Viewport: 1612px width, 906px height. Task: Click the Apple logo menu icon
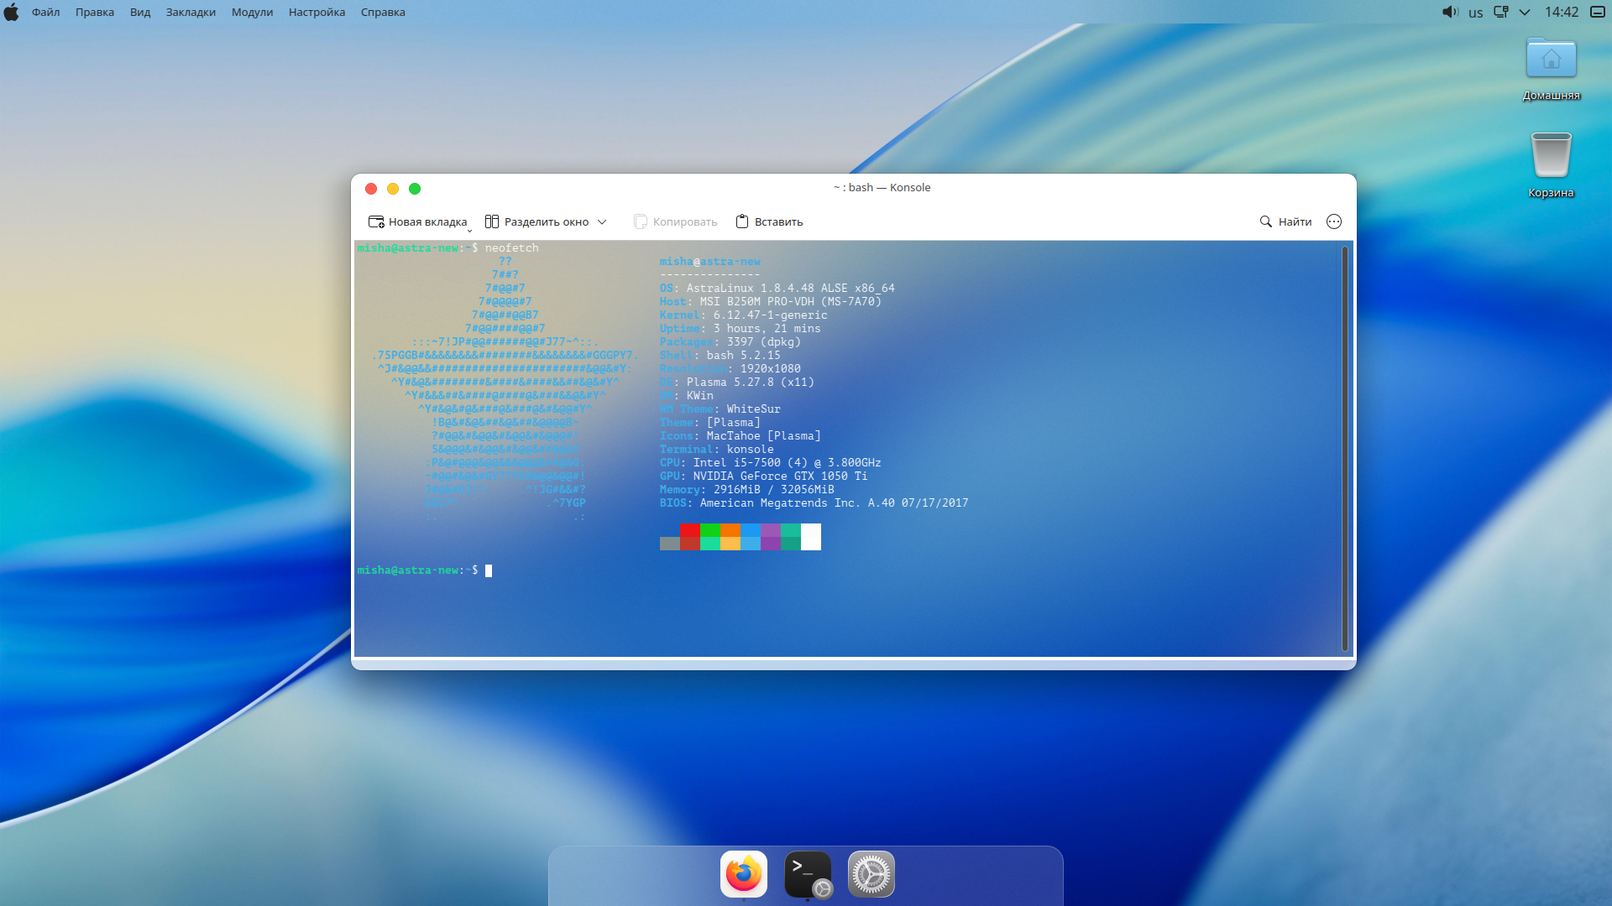[x=12, y=13]
